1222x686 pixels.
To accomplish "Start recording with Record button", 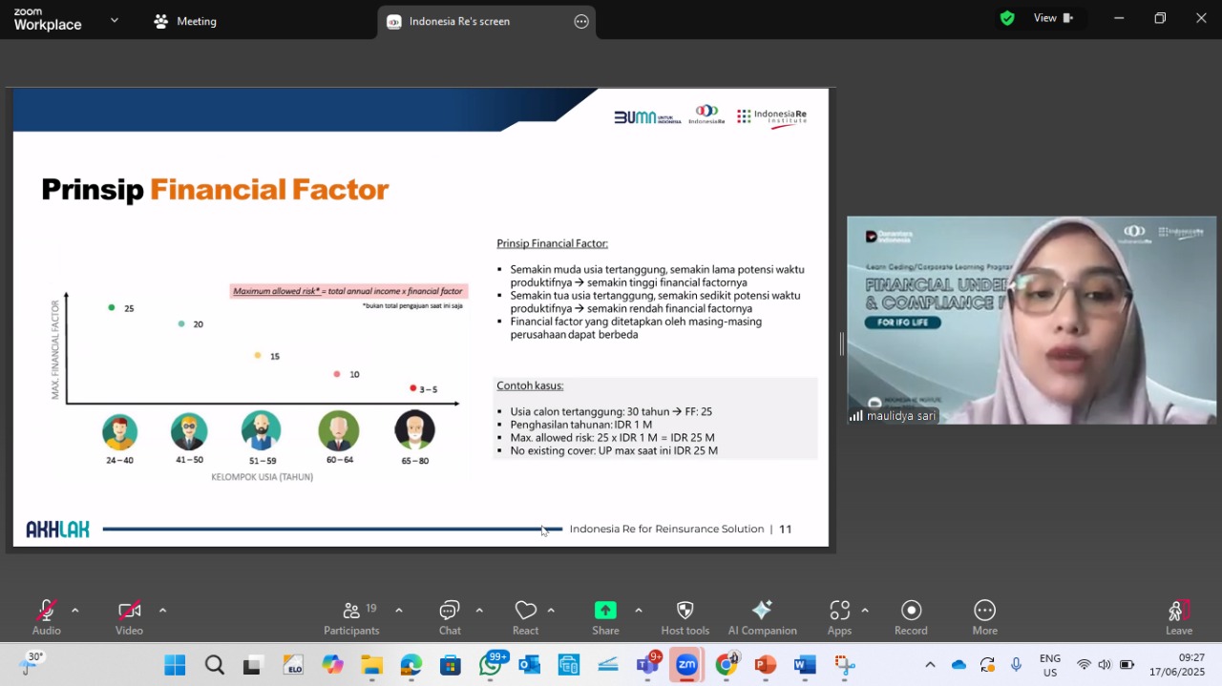I will click(911, 617).
